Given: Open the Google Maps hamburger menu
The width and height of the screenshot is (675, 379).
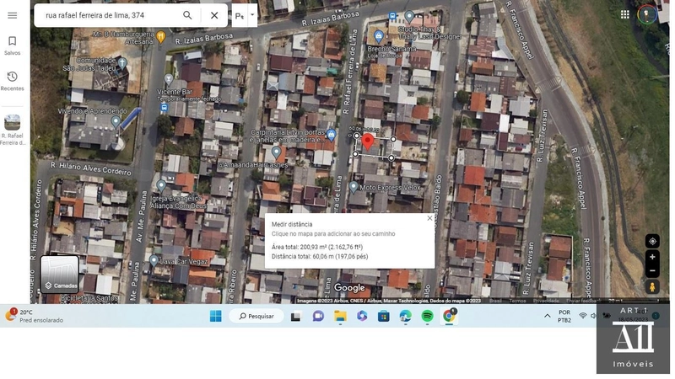Looking at the screenshot, I should pyautogui.click(x=12, y=15).
